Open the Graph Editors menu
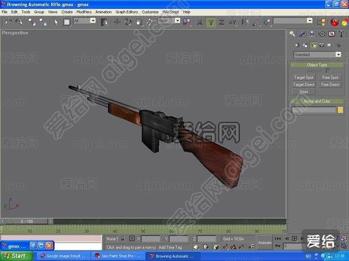Image resolution: width=349 pixels, height=261 pixels. click(127, 12)
